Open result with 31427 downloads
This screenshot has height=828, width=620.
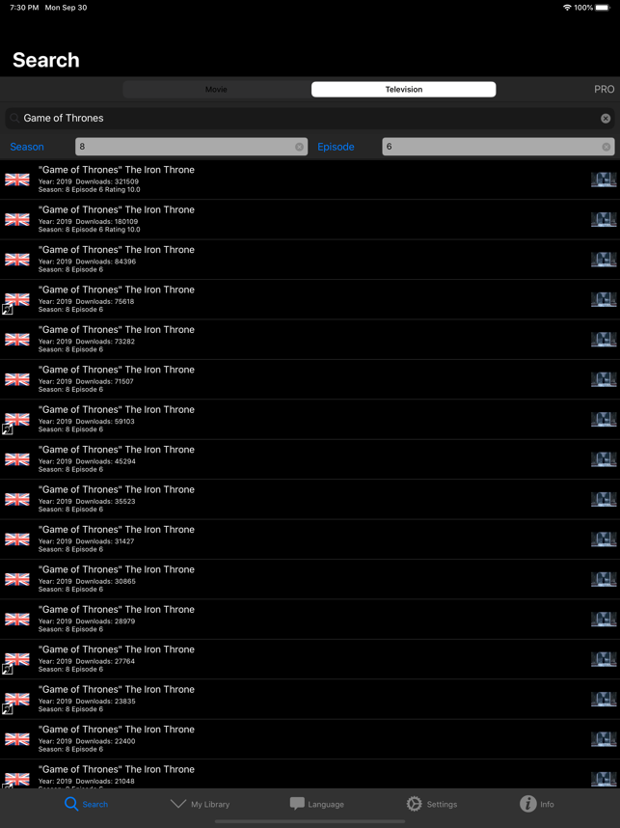310,539
